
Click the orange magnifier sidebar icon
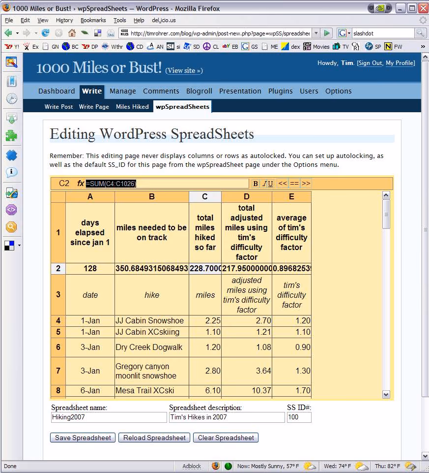11,227
